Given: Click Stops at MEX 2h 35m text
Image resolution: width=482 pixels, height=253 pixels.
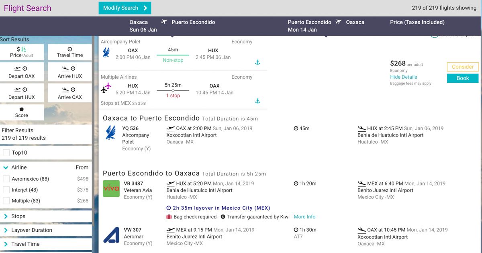Looking at the screenshot, I should 124,103.
